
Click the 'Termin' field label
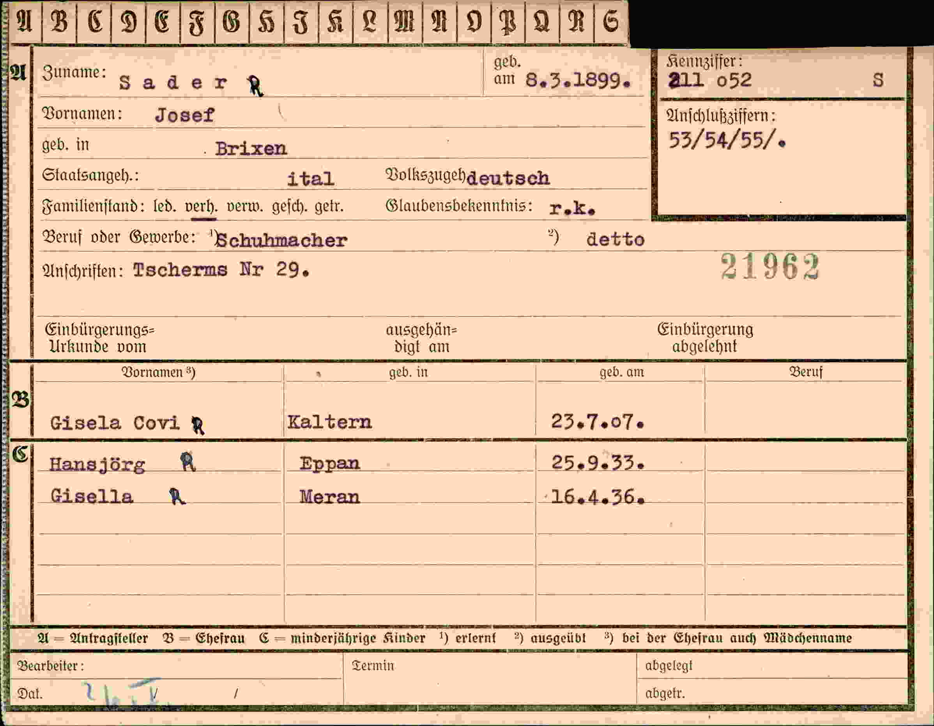pos(373,665)
